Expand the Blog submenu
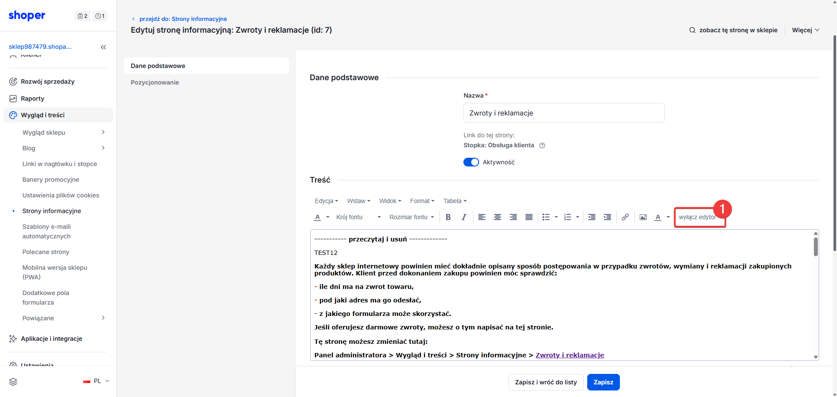This screenshot has width=837, height=397. (103, 148)
